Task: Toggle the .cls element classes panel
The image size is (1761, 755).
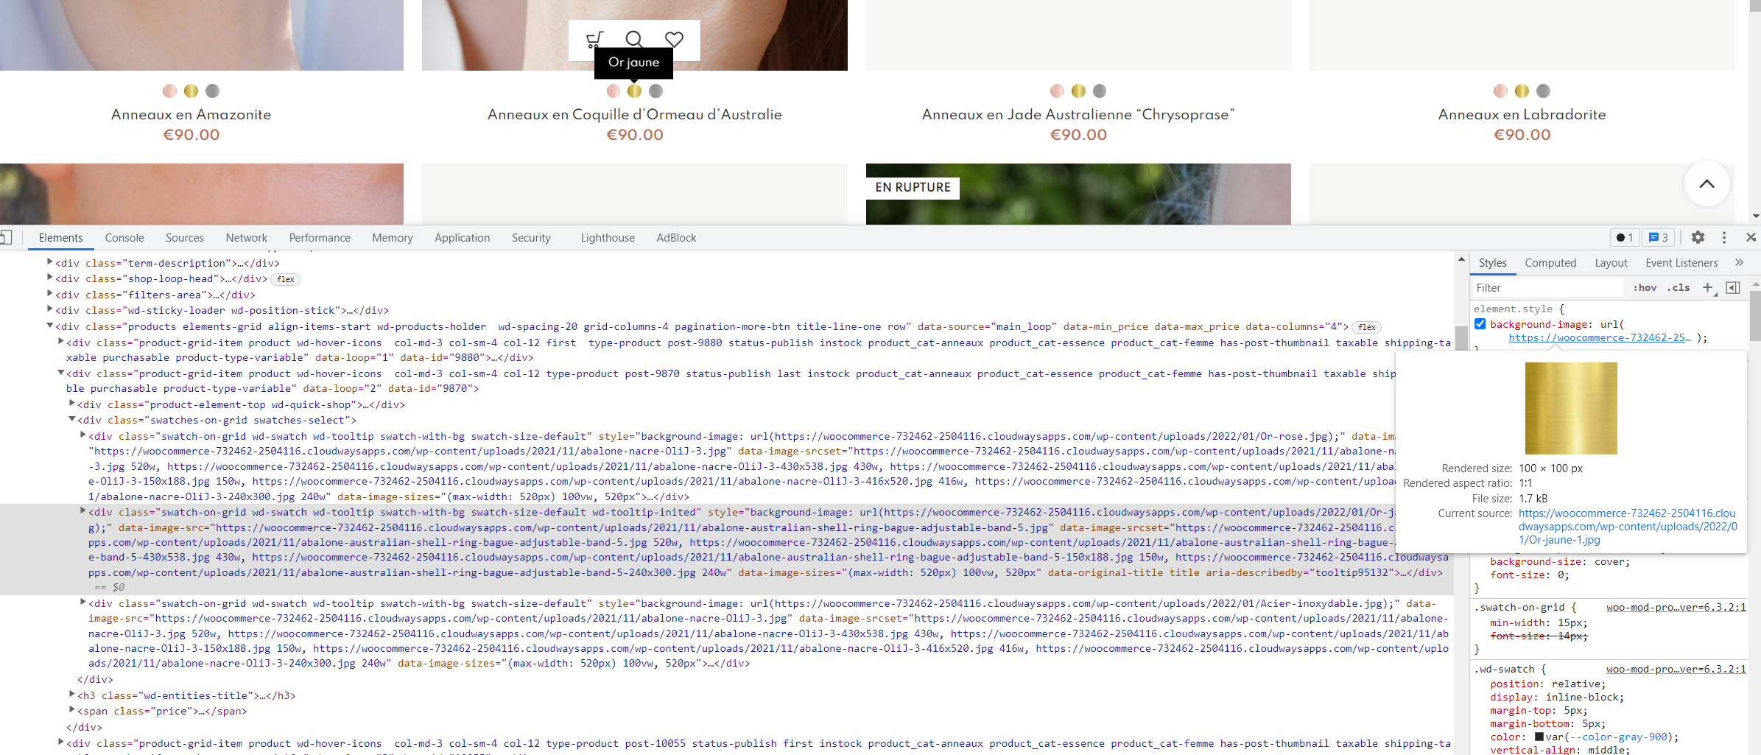Action: point(1679,287)
